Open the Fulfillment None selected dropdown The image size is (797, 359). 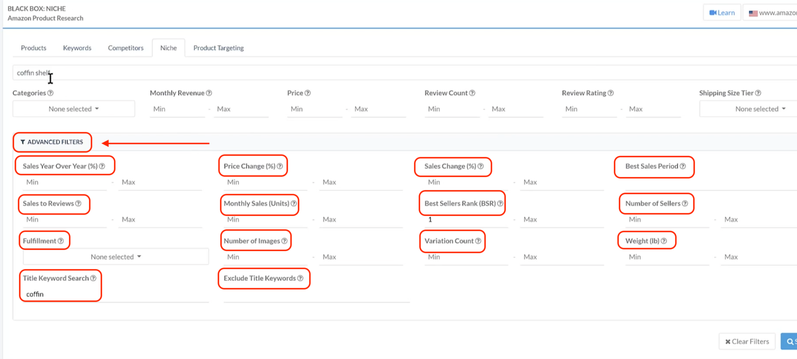(116, 257)
